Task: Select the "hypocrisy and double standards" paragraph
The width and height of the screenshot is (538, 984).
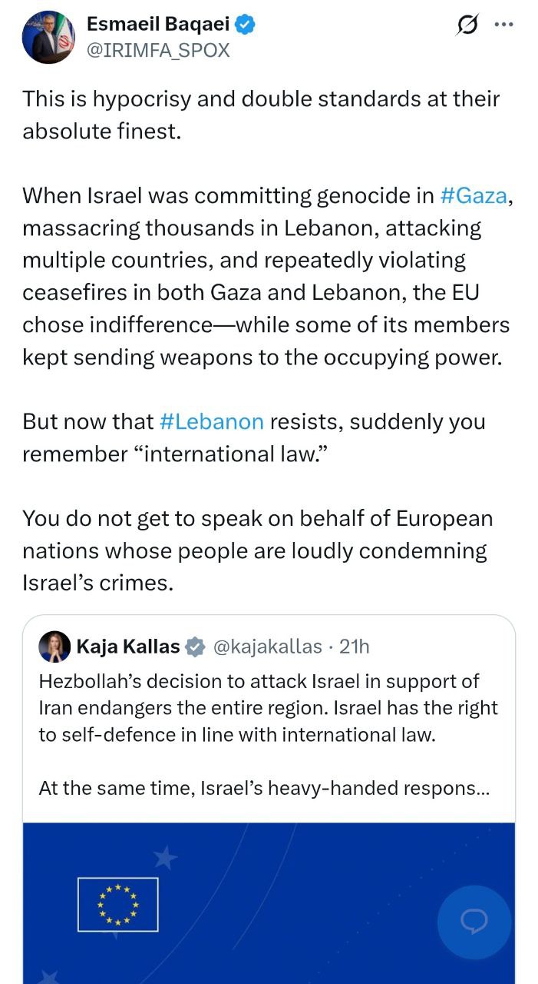Action: pos(261,115)
